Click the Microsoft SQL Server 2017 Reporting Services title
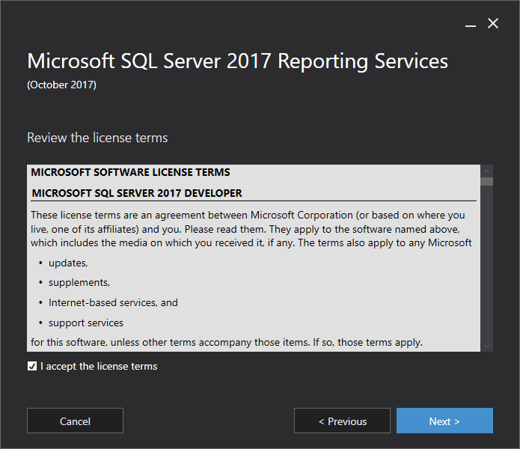This screenshot has height=449, width=520. click(237, 61)
